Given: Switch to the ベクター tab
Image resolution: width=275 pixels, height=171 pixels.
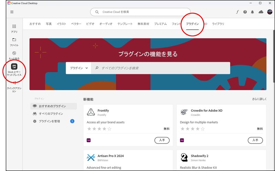Looking at the screenshot, I should (x=76, y=24).
